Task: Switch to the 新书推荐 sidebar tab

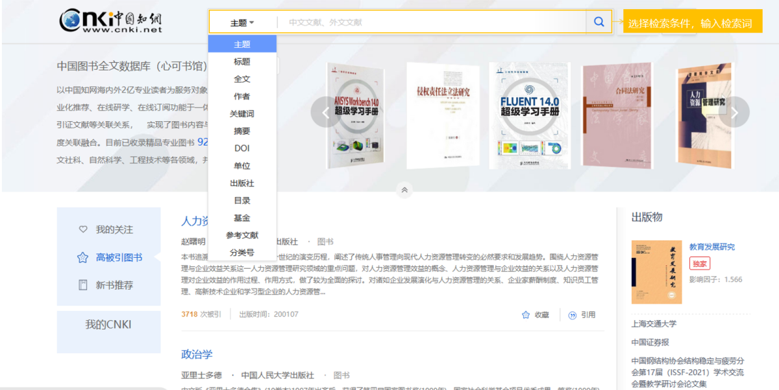Action: (x=114, y=285)
